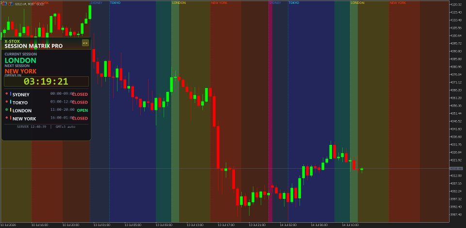Image resolution: width=466 pixels, height=228 pixels.
Task: Click the 10 Jul 16:00 time axis label
Action: tap(39, 225)
